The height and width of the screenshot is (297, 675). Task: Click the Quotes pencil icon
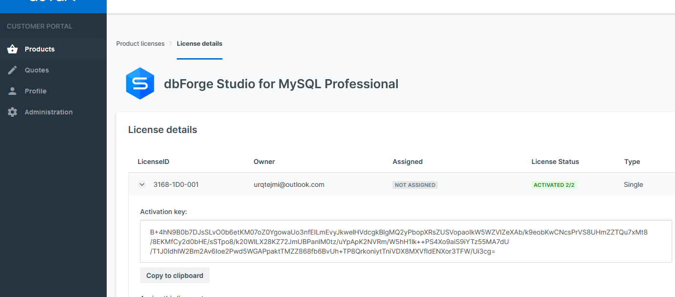click(x=12, y=70)
